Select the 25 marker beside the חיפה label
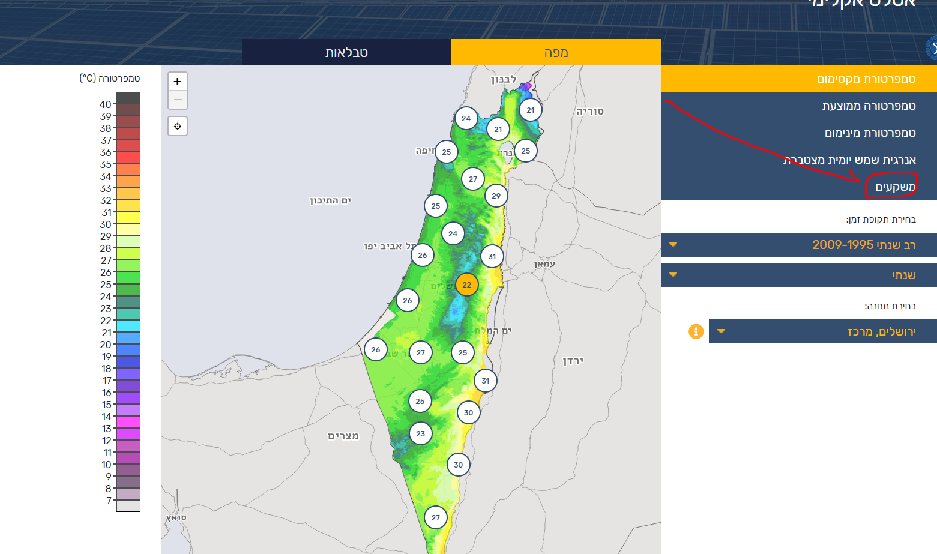Screen dimensions: 937x554 pos(446,152)
